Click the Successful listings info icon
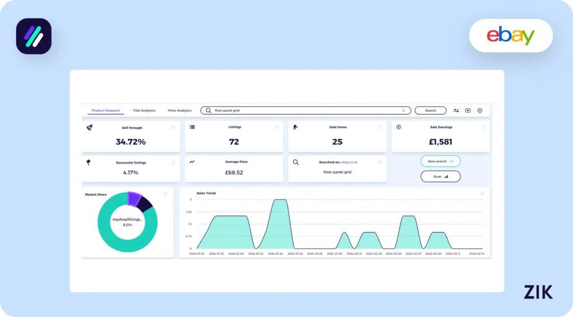Screen dimensions: 573x317 173,162
